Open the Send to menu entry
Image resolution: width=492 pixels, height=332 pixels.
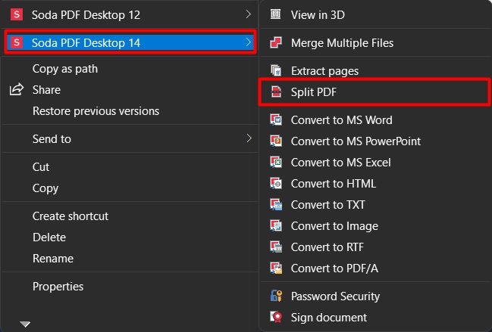[x=52, y=138]
